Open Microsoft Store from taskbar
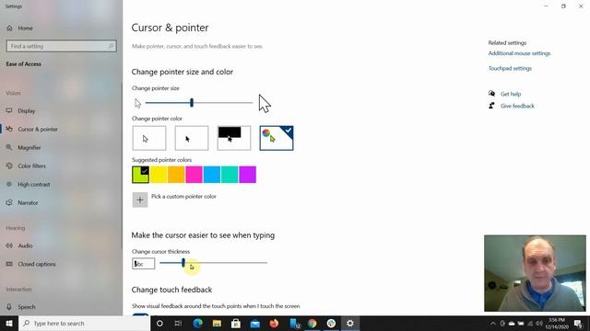 [236, 323]
